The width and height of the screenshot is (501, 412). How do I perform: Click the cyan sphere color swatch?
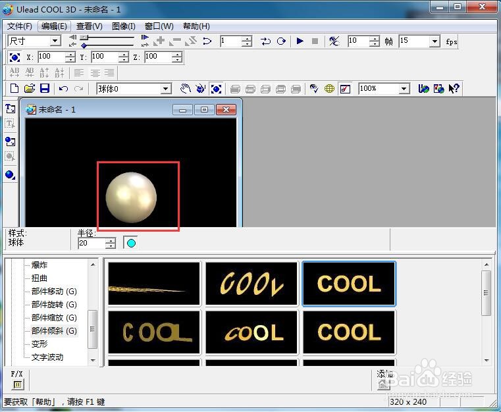[x=131, y=243]
